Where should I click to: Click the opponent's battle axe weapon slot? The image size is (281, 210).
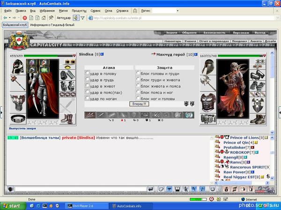(x=208, y=83)
